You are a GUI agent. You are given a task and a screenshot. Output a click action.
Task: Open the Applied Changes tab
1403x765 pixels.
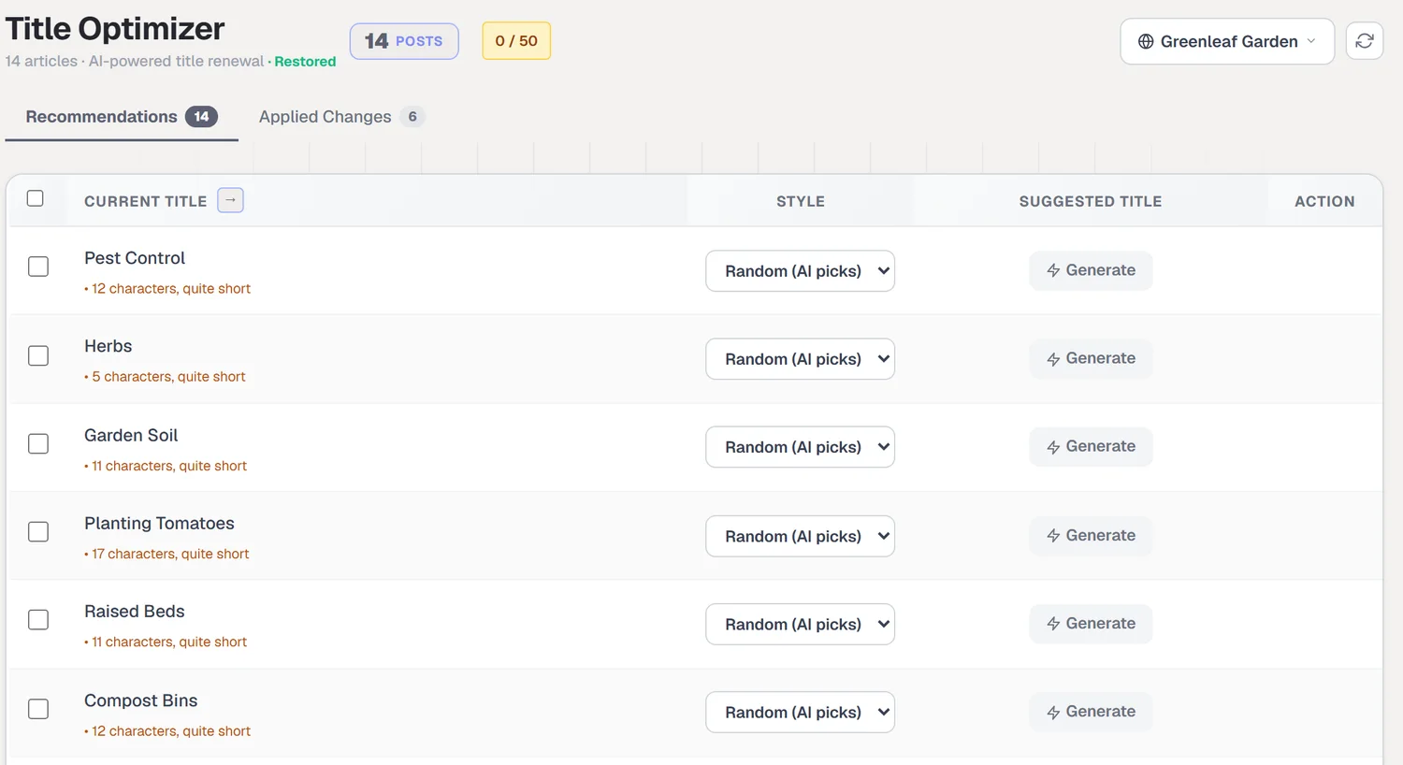[x=341, y=117]
